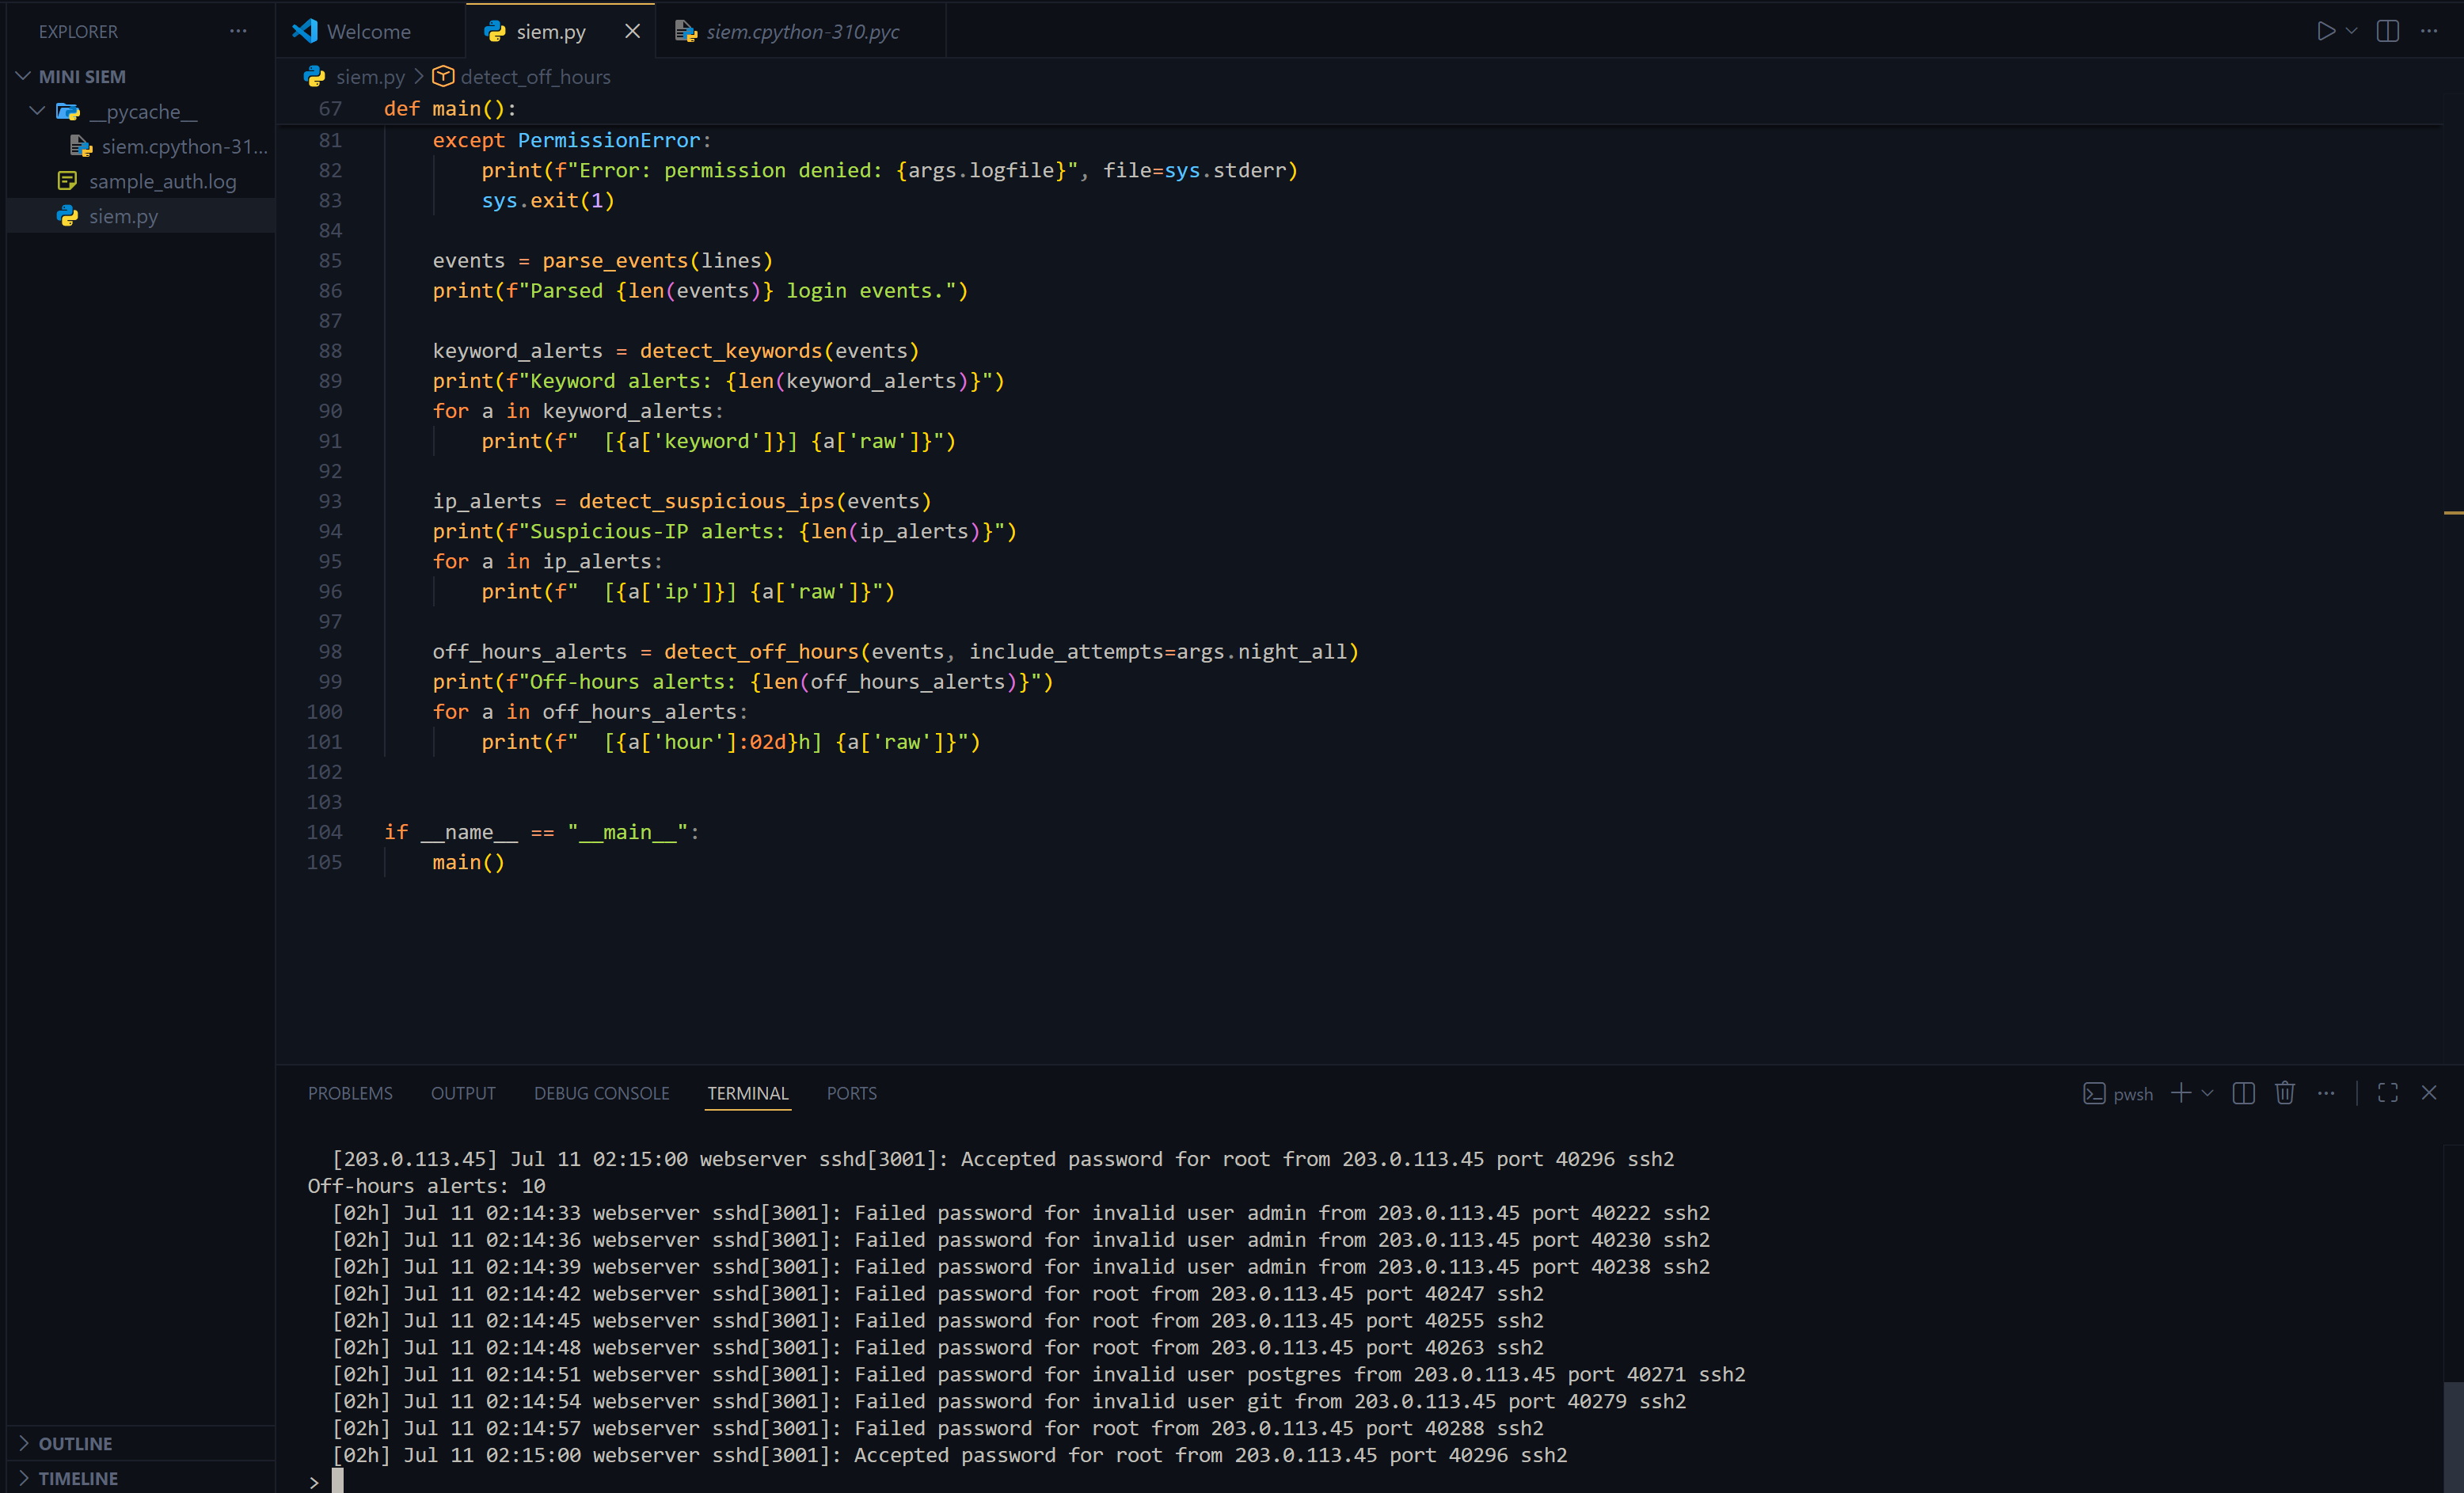
Task: Click the sample_auth.log file icon
Action: (67, 181)
